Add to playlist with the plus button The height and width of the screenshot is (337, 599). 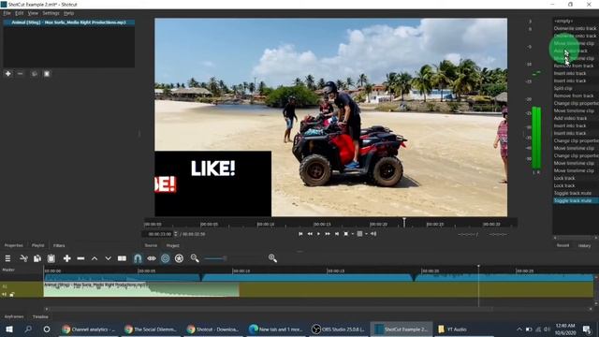coord(8,74)
